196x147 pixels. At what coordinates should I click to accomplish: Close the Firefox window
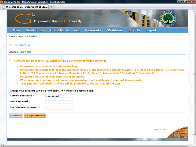pyautogui.click(x=191, y=2)
